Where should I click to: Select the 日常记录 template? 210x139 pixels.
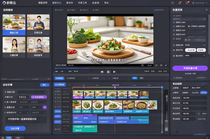pyautogui.click(x=38, y=25)
